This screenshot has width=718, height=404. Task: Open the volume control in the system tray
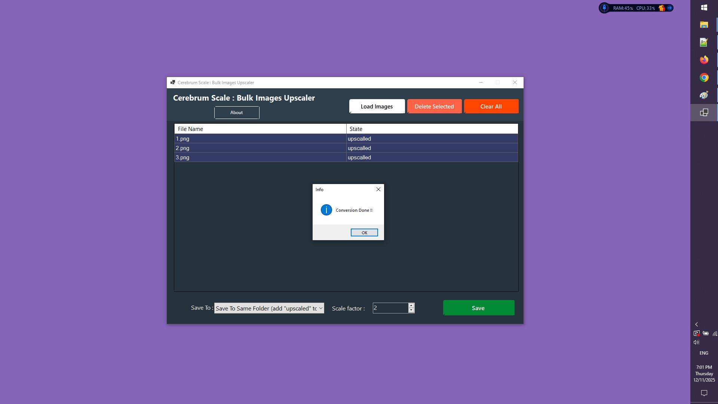coord(696,342)
